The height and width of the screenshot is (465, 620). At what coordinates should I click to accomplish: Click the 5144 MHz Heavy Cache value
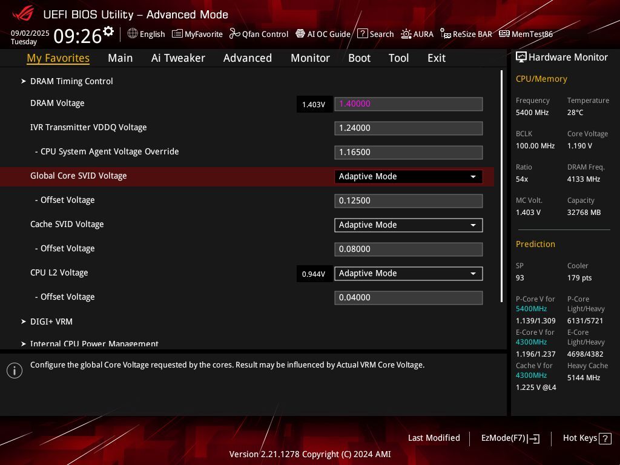(x=584, y=378)
